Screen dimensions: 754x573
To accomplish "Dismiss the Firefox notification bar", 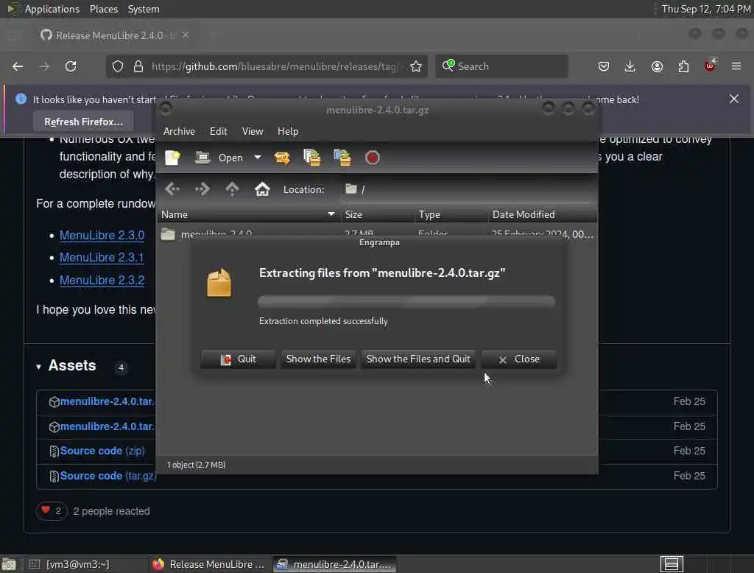I will 734,99.
